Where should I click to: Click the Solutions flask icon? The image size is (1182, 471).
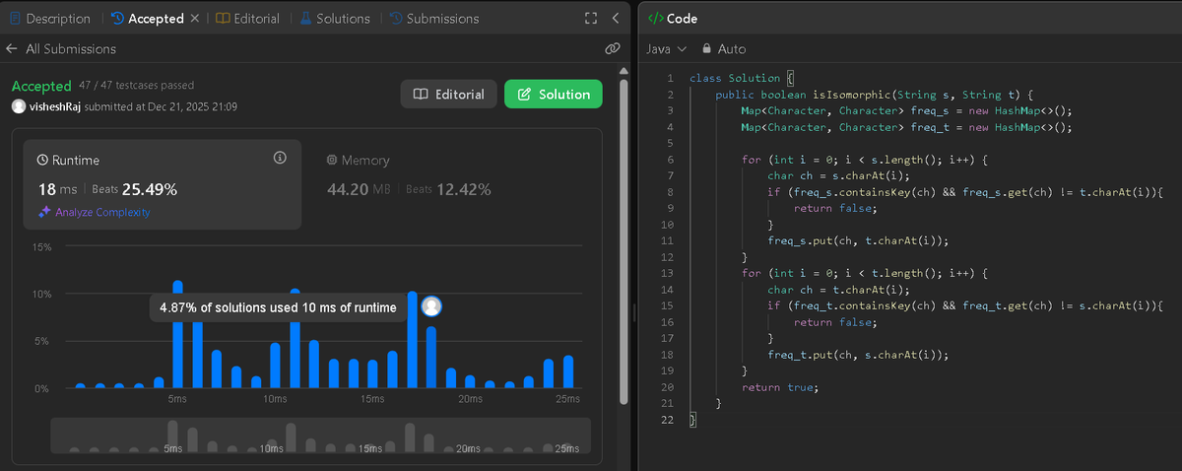[x=305, y=19]
